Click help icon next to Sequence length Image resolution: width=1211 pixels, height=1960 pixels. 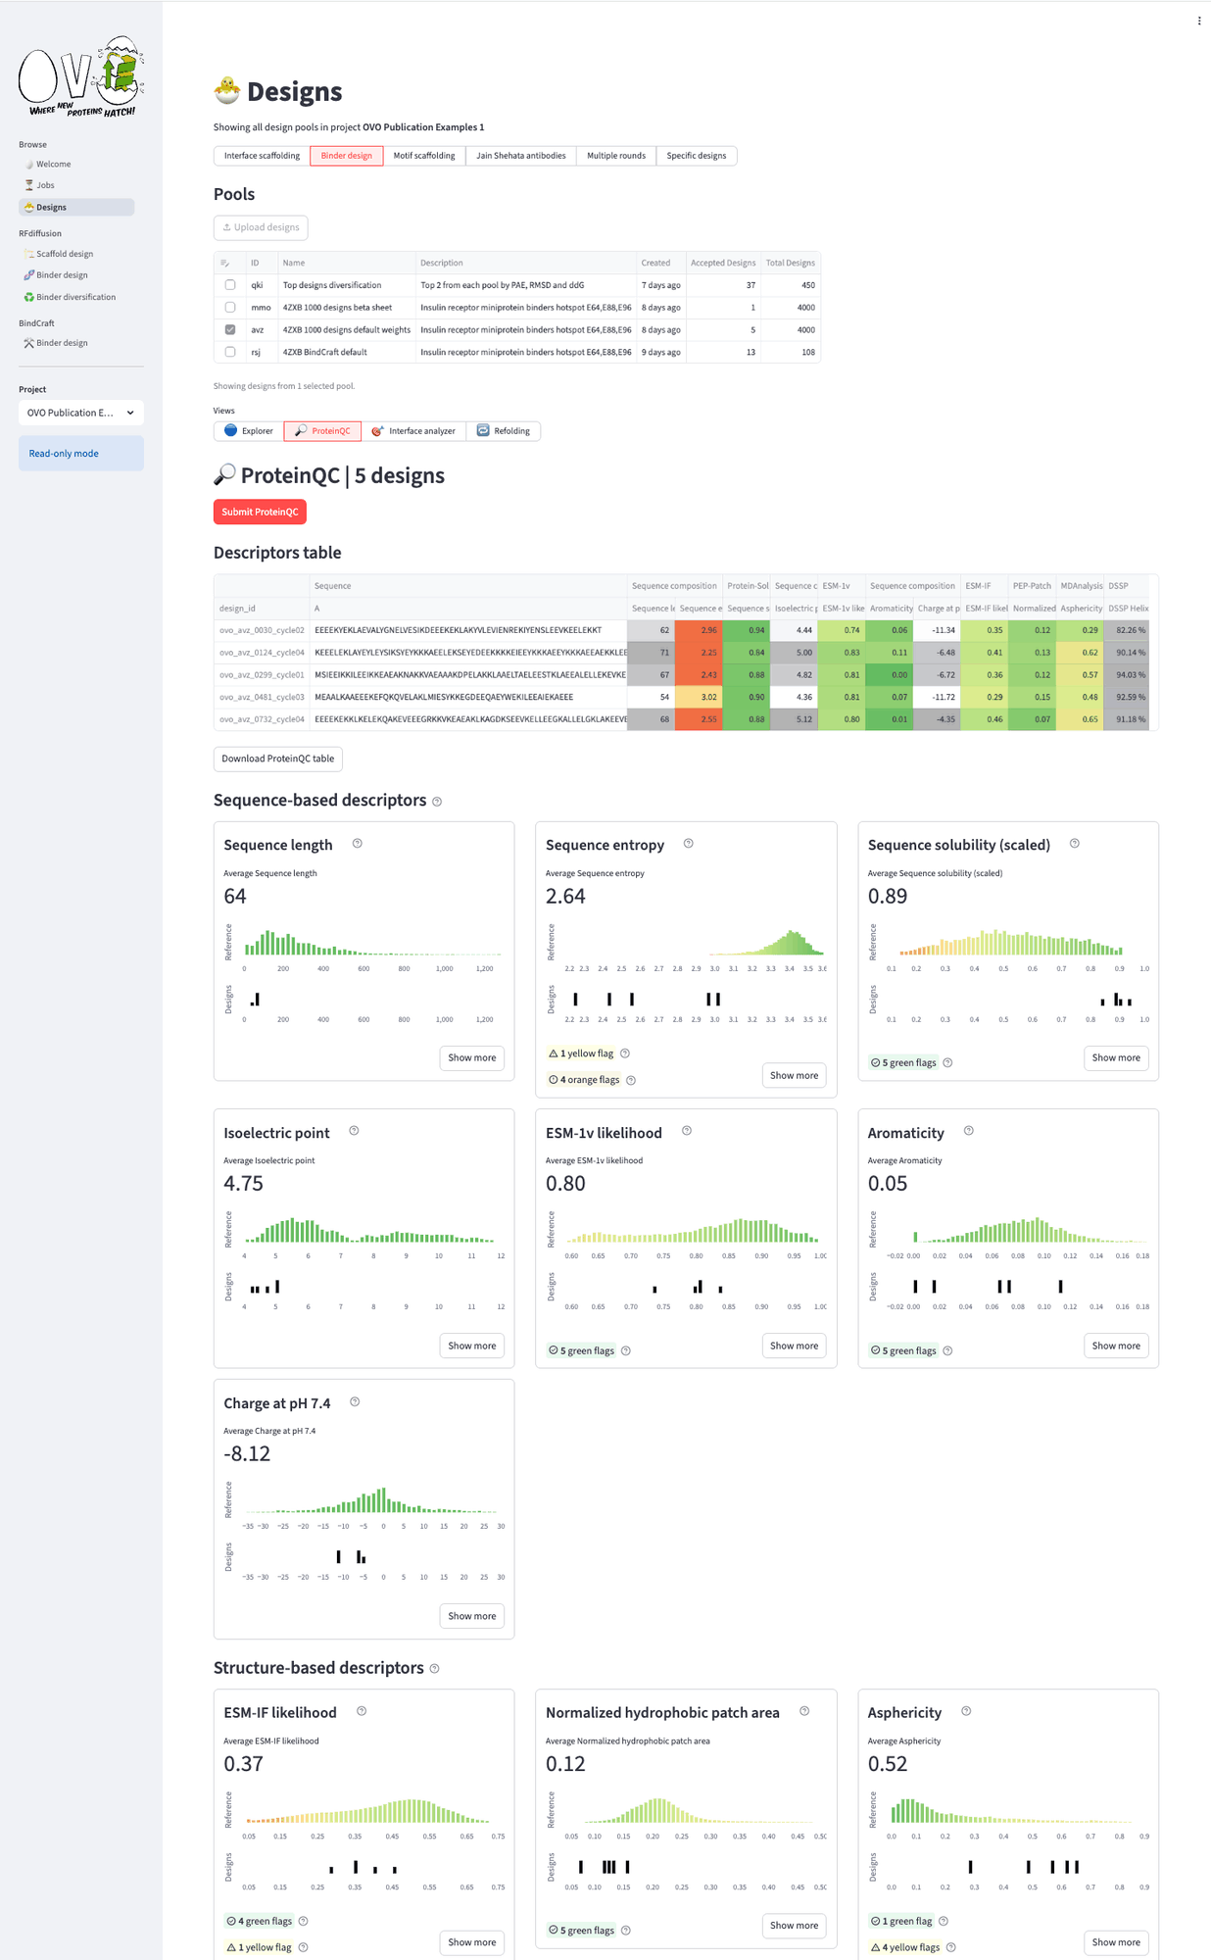tap(358, 844)
